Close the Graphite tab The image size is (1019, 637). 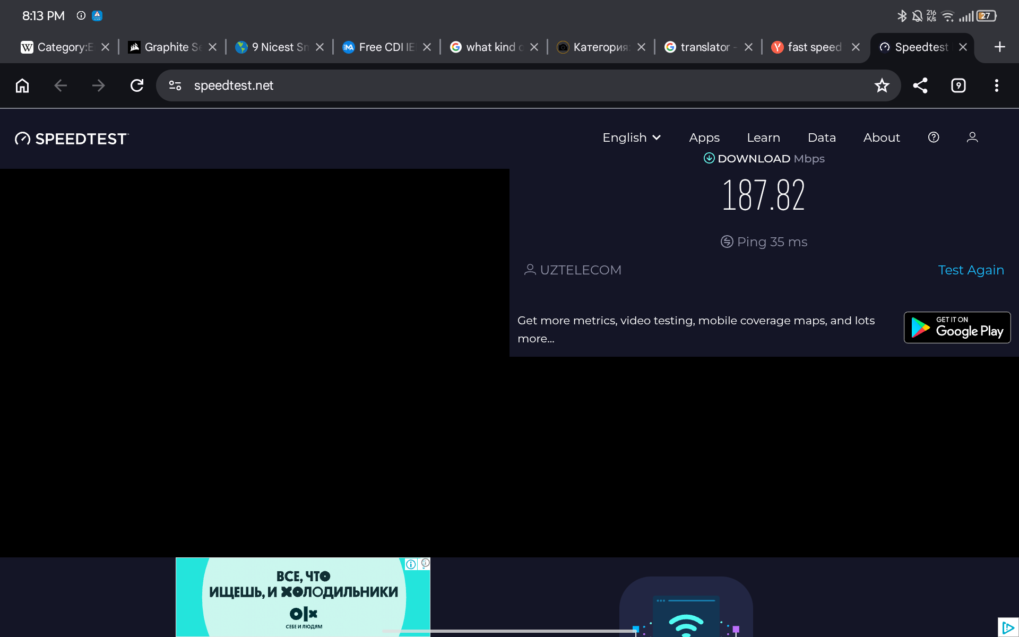[213, 47]
